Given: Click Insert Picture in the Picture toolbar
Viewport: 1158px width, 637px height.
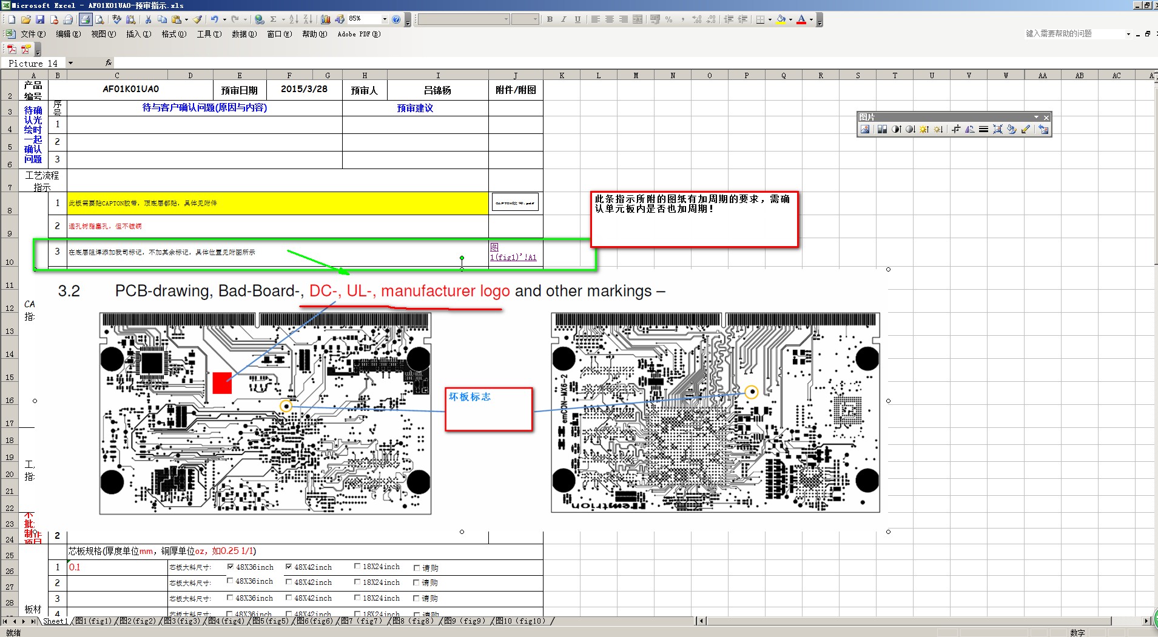Looking at the screenshot, I should (x=865, y=129).
